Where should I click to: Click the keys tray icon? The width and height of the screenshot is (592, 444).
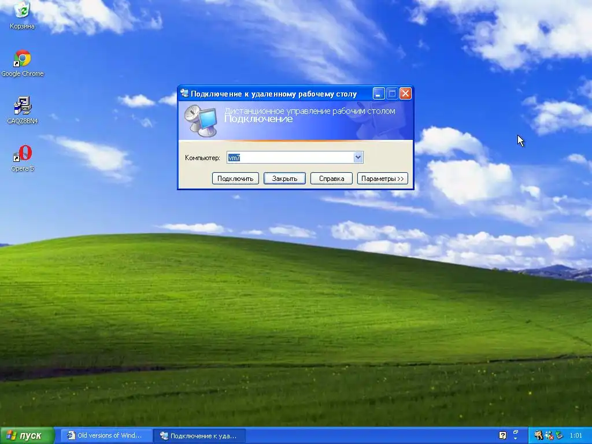pos(538,435)
